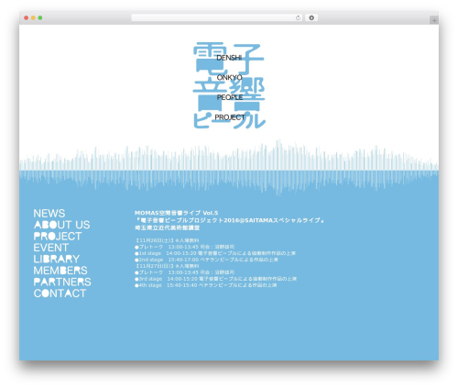458x388 pixels.
Task: Select the 3rd stage schedule line
Action: (215, 279)
